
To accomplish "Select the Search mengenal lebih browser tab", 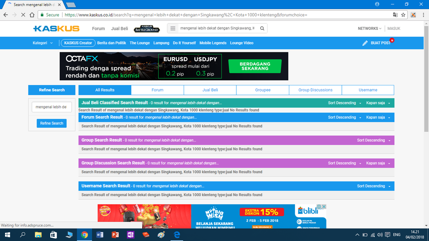I will [34, 5].
